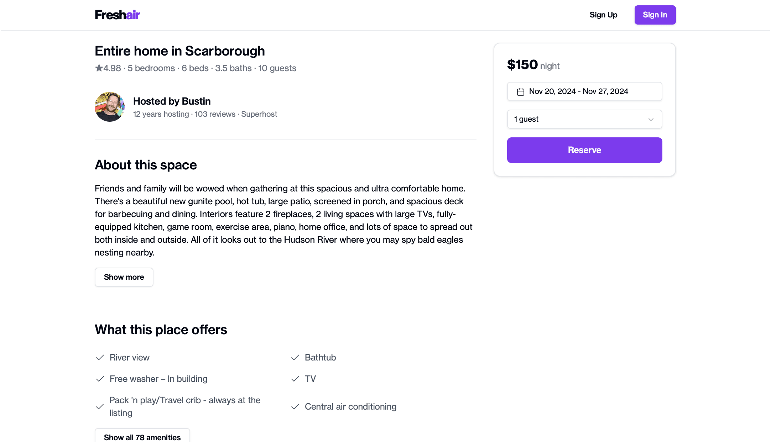Click the Reserve button
Image resolution: width=776 pixels, height=442 pixels.
(585, 150)
